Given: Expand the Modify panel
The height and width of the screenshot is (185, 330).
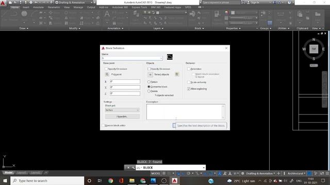Looking at the screenshot, I should tap(74, 28).
